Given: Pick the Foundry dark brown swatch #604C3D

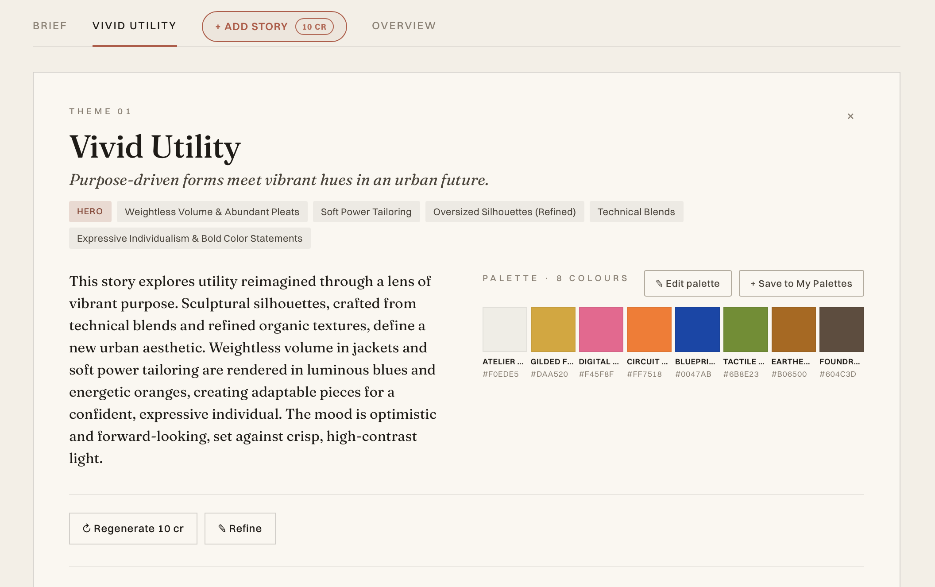Looking at the screenshot, I should (842, 329).
